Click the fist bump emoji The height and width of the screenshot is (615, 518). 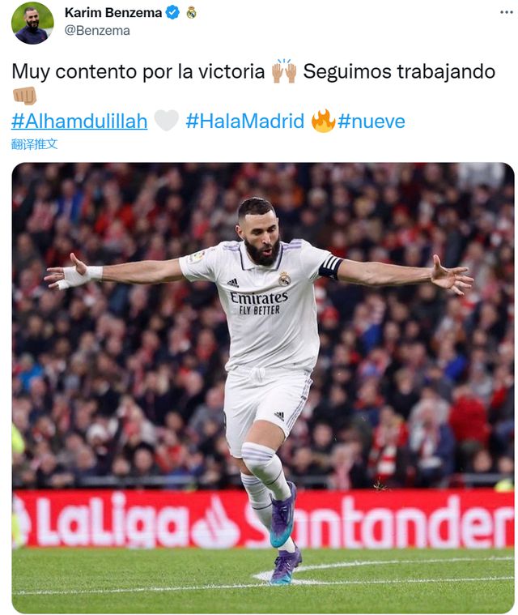(24, 96)
